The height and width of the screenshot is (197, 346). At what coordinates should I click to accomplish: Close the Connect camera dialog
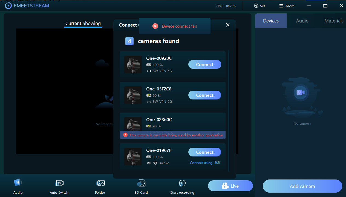click(227, 25)
